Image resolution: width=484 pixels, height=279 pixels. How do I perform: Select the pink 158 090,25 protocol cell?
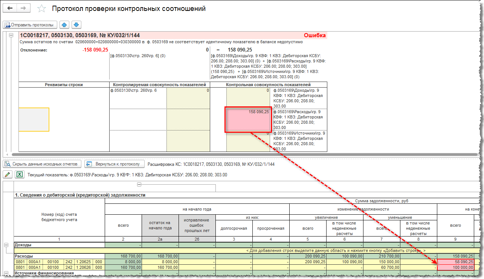[248, 119]
